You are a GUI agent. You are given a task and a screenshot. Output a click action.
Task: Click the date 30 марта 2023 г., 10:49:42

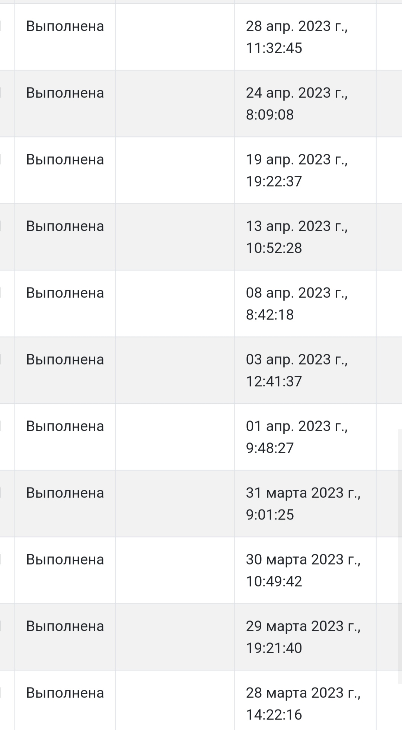(303, 570)
